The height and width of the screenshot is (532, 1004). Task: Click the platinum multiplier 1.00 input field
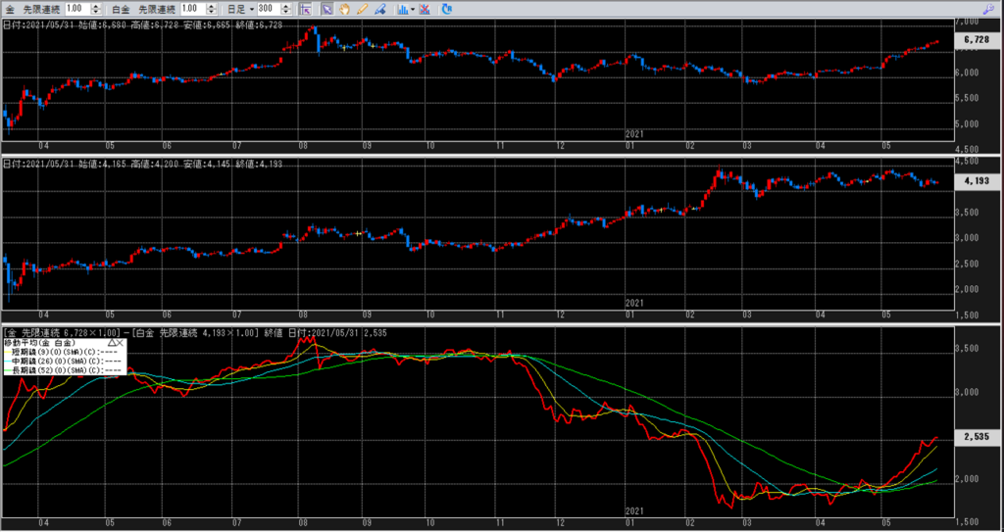[x=194, y=8]
